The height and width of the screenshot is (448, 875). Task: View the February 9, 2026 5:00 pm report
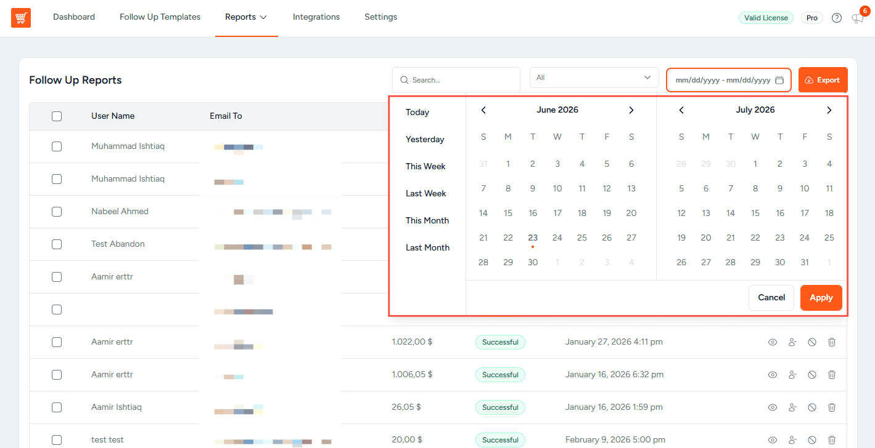773,440
